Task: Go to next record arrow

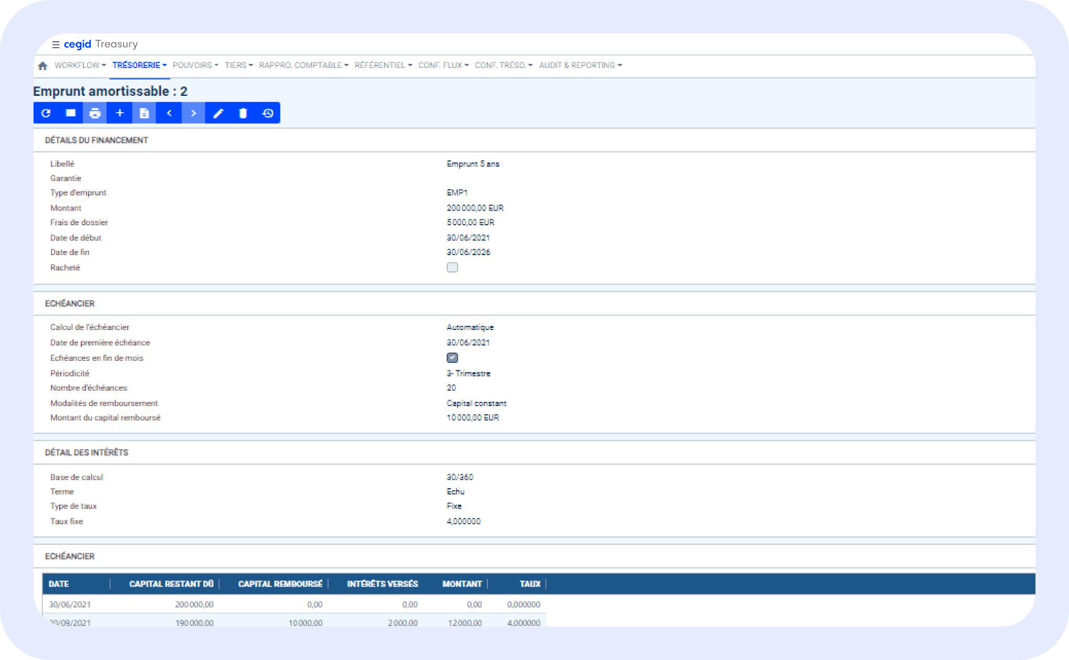Action: pyautogui.click(x=193, y=113)
